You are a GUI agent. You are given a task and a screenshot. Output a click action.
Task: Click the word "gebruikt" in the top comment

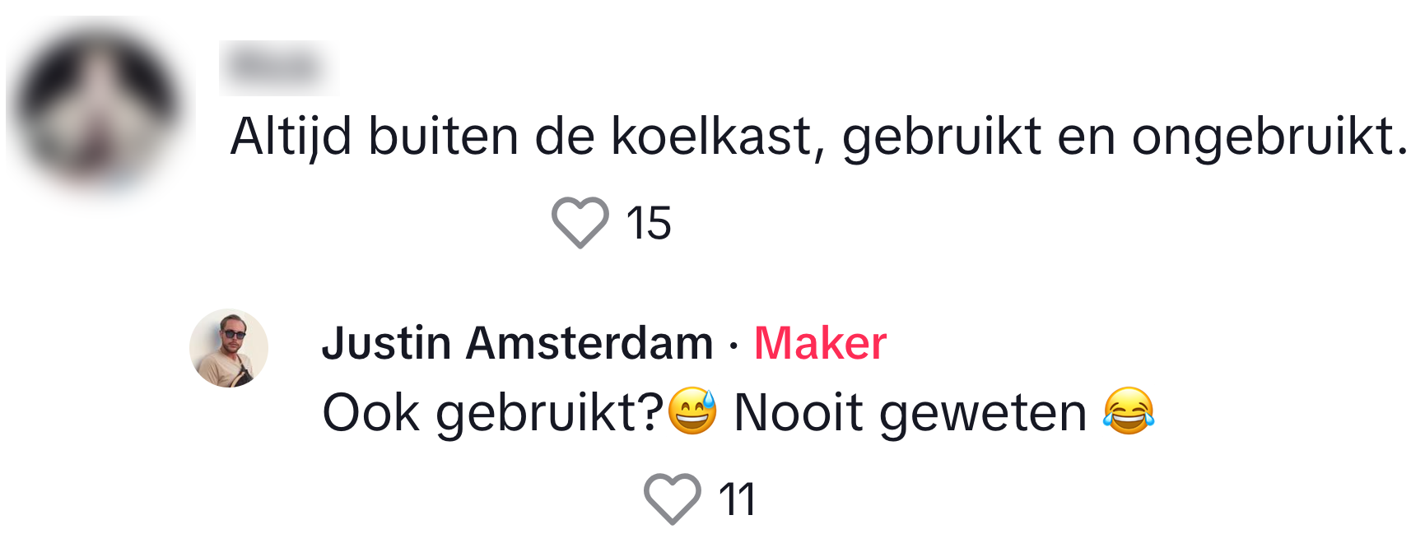click(x=941, y=136)
